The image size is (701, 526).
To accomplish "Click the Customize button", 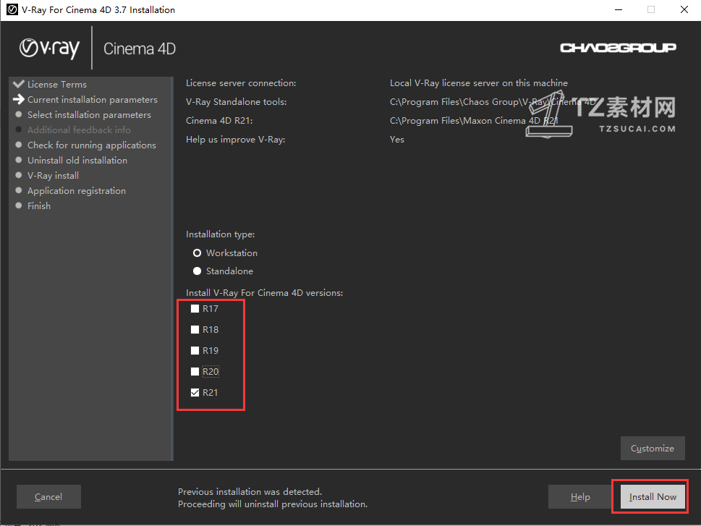I will (x=653, y=448).
